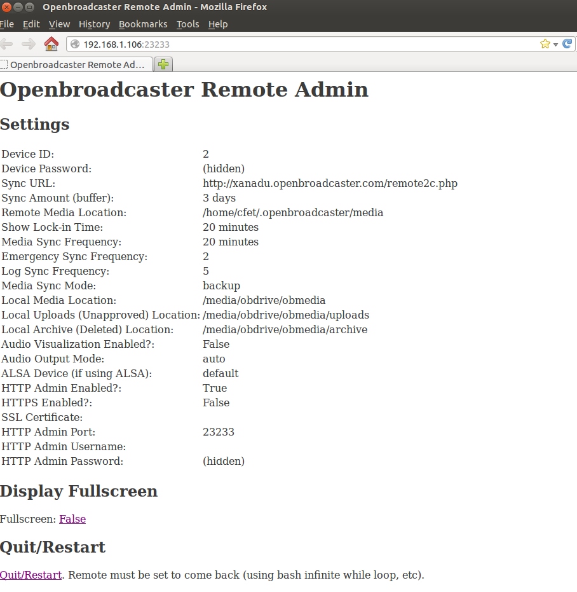
Task: Click the 'Display Fullscreen' heading
Action: coord(79,491)
